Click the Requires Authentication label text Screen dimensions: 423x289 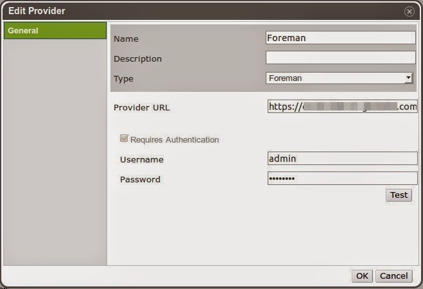point(175,139)
